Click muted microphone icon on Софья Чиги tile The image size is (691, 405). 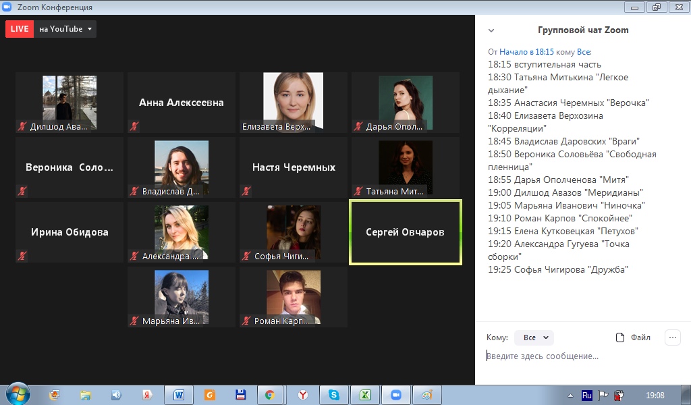(x=246, y=256)
